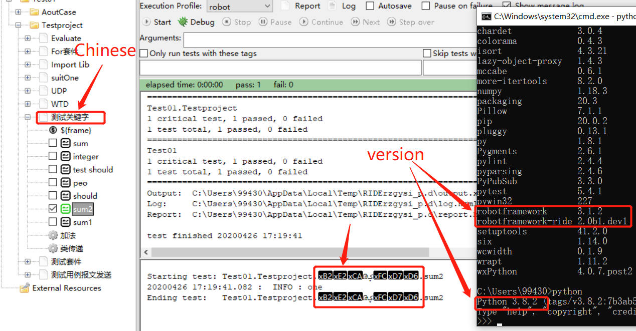This screenshot has width=636, height=331.
Task: Click the Debug button
Action: (x=197, y=22)
